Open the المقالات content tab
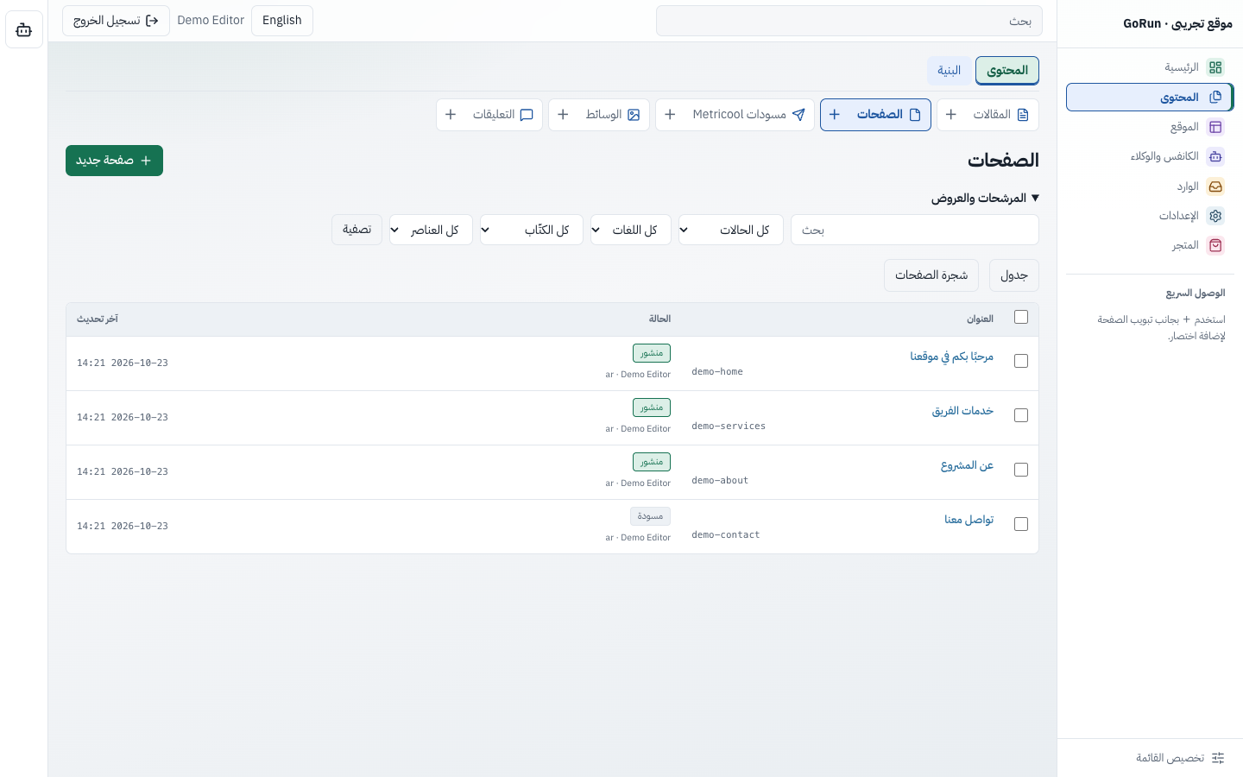 coord(1000,115)
